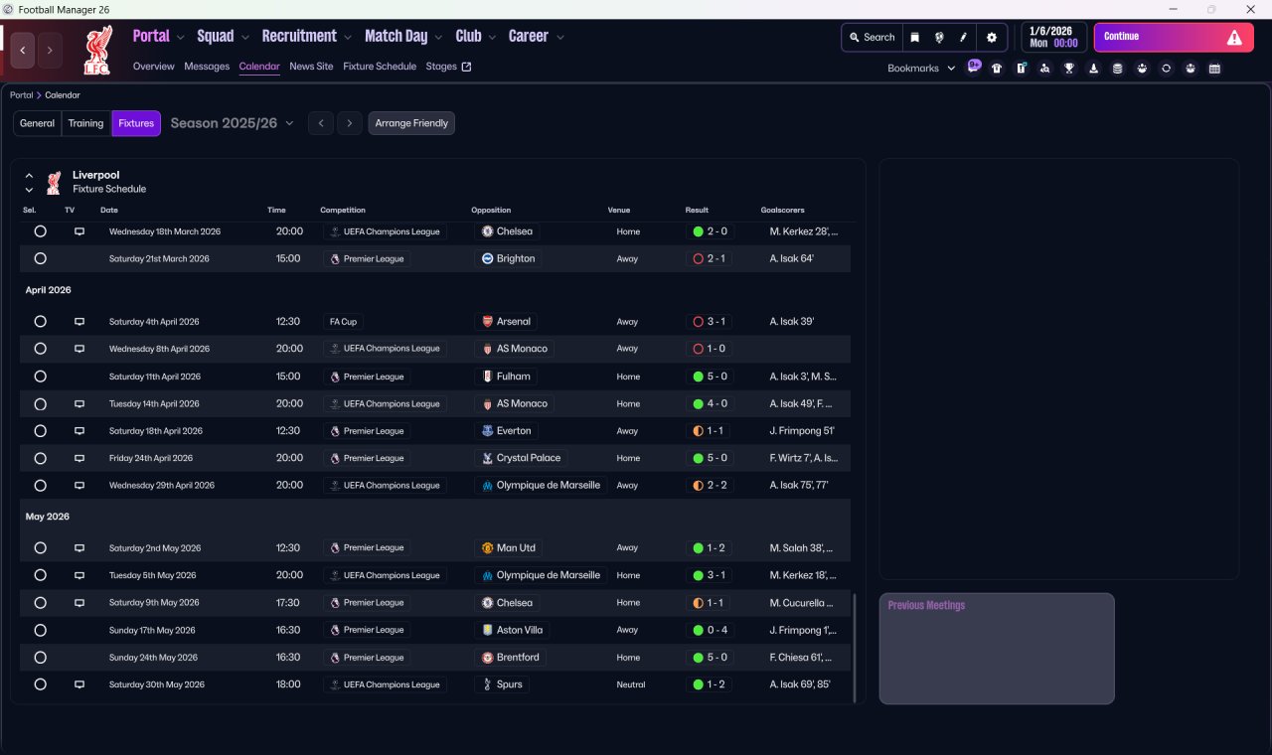Image resolution: width=1272 pixels, height=755 pixels.
Task: Switch to the Training tab
Action: coord(85,123)
